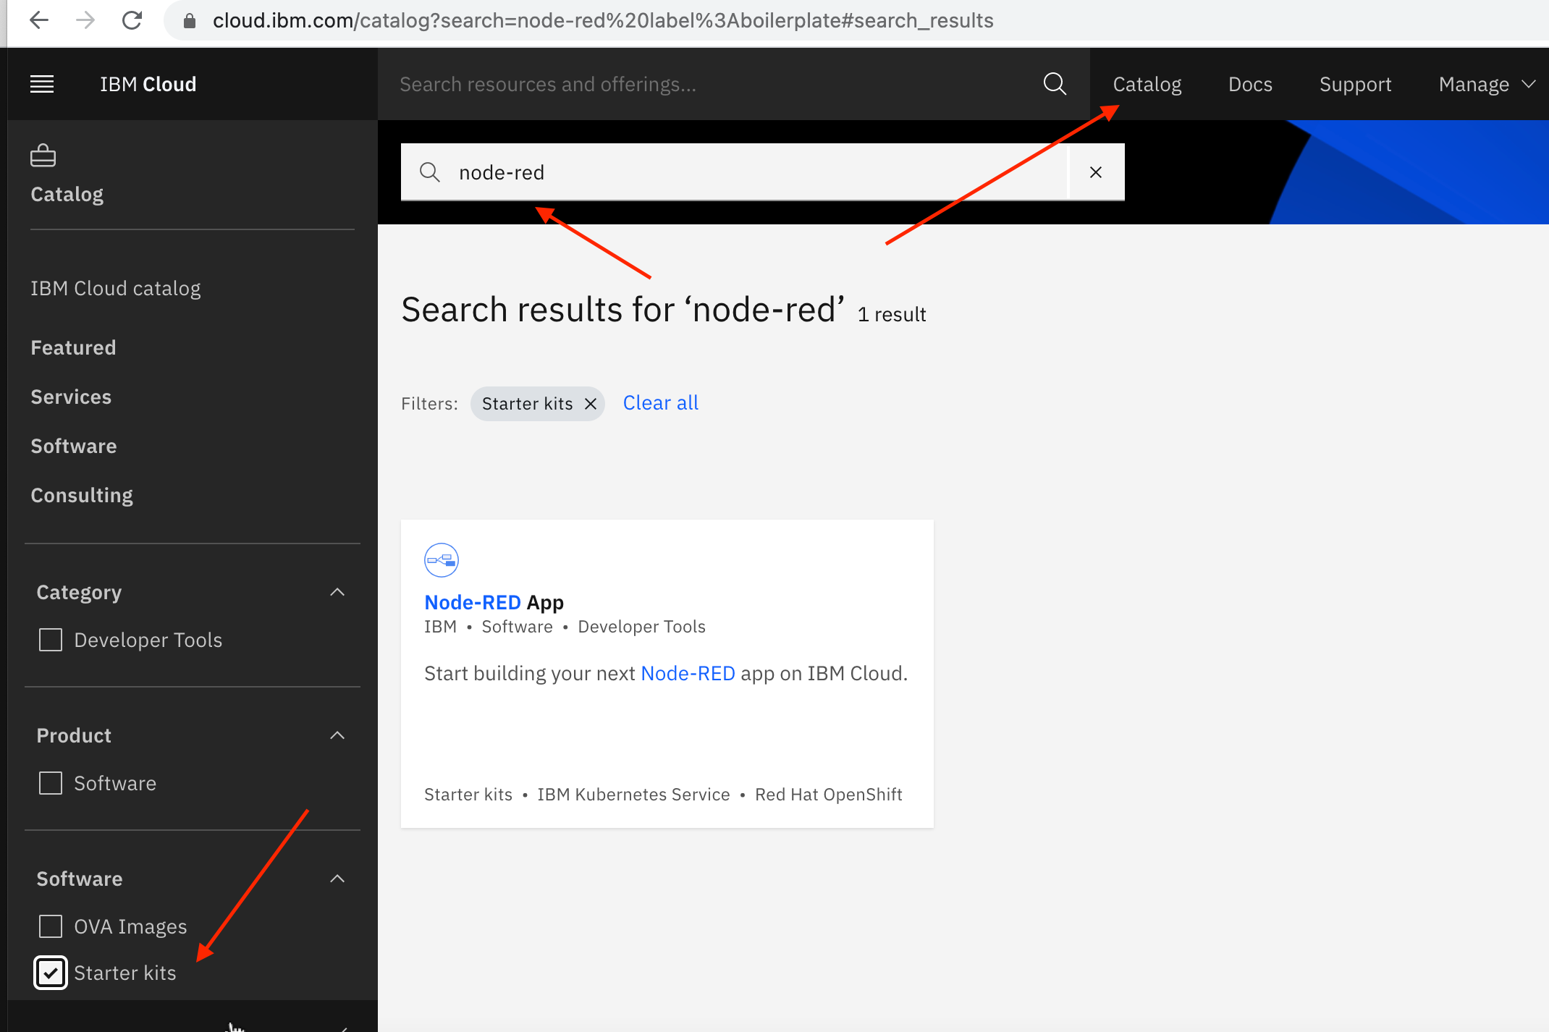Click the global search magnifier icon
1549x1032 pixels.
(1055, 84)
